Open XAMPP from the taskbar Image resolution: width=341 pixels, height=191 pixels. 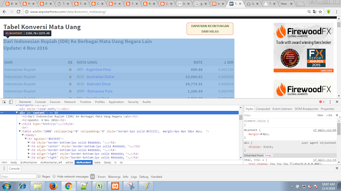click(x=115, y=186)
